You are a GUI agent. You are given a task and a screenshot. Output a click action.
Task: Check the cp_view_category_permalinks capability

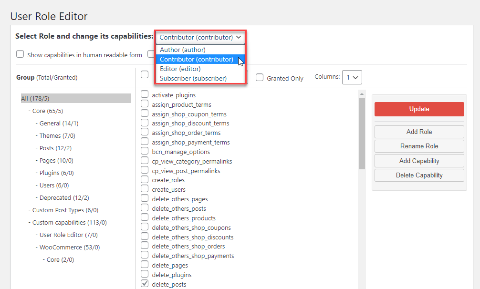(145, 161)
